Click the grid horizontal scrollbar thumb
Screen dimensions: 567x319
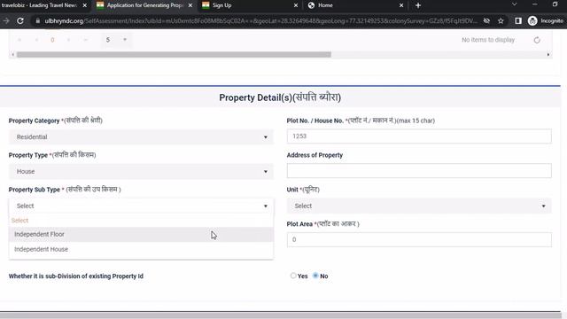(174, 55)
